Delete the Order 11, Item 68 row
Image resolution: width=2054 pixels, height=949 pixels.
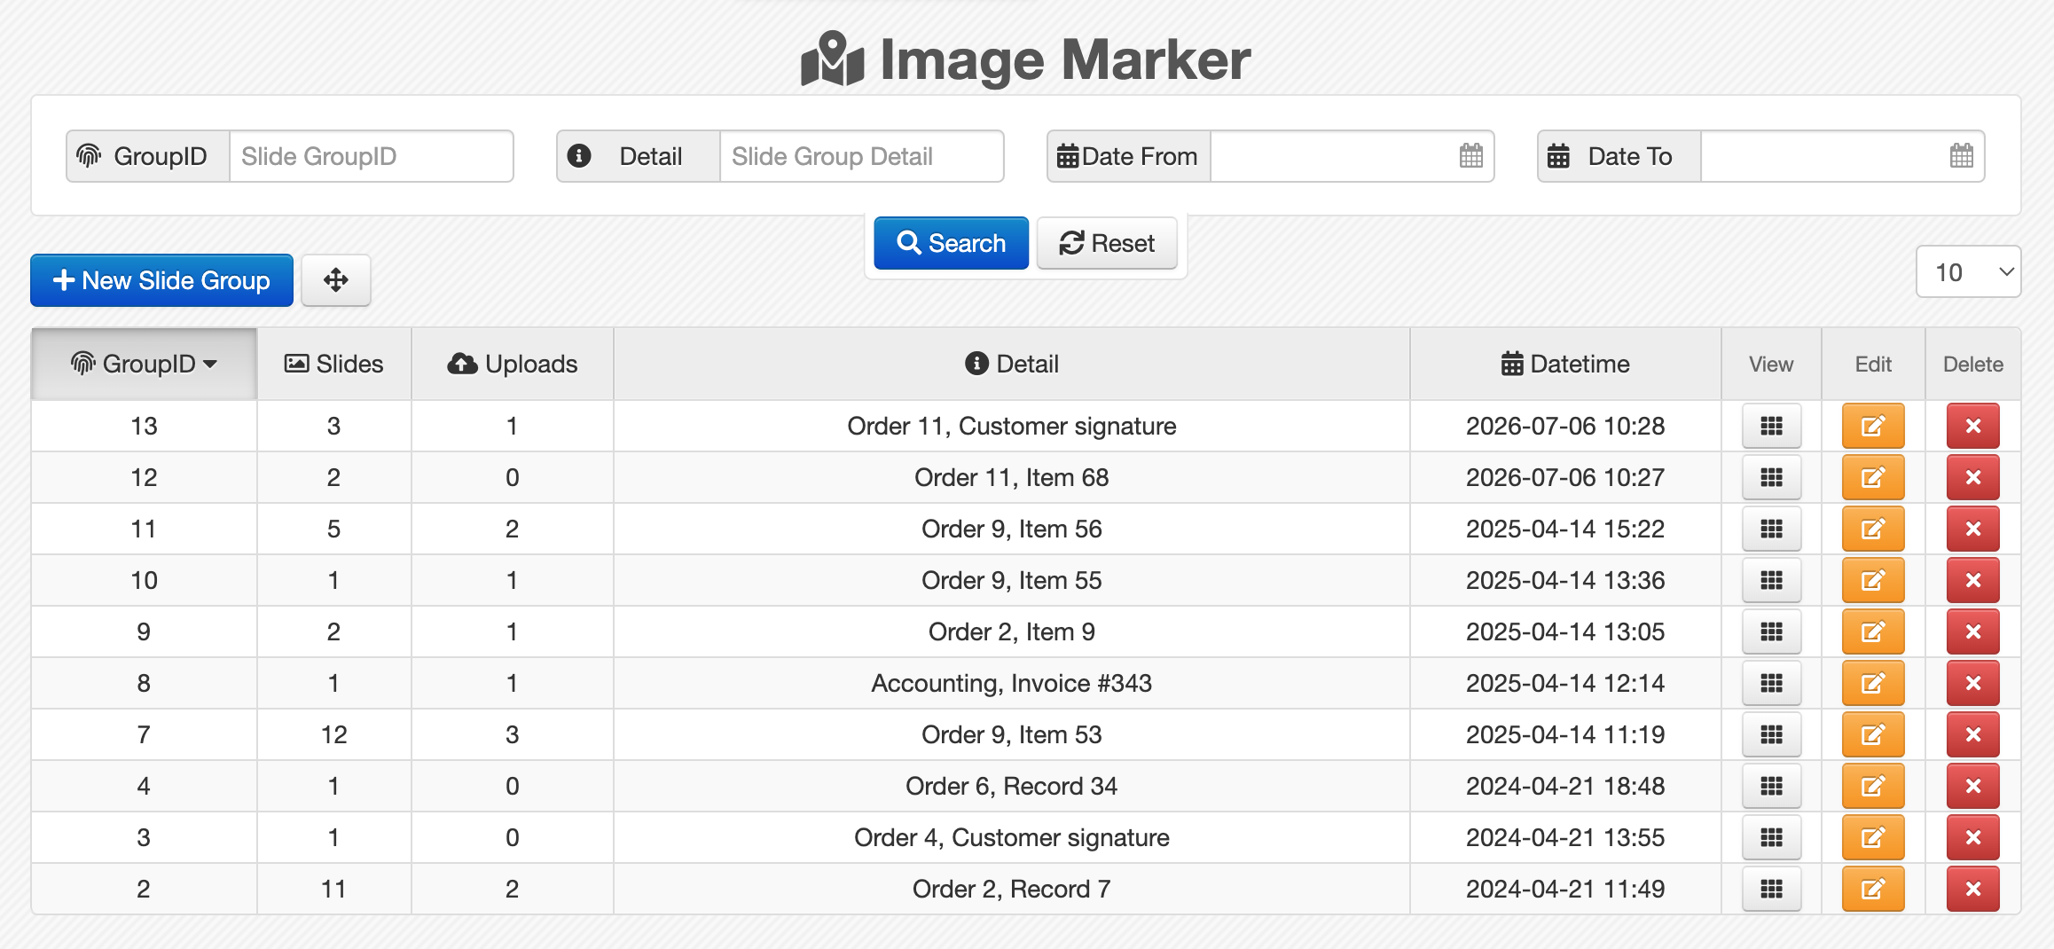coord(1973,478)
